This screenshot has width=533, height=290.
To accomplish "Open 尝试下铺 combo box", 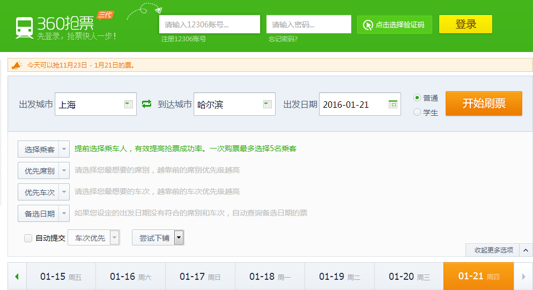I will click(158, 237).
